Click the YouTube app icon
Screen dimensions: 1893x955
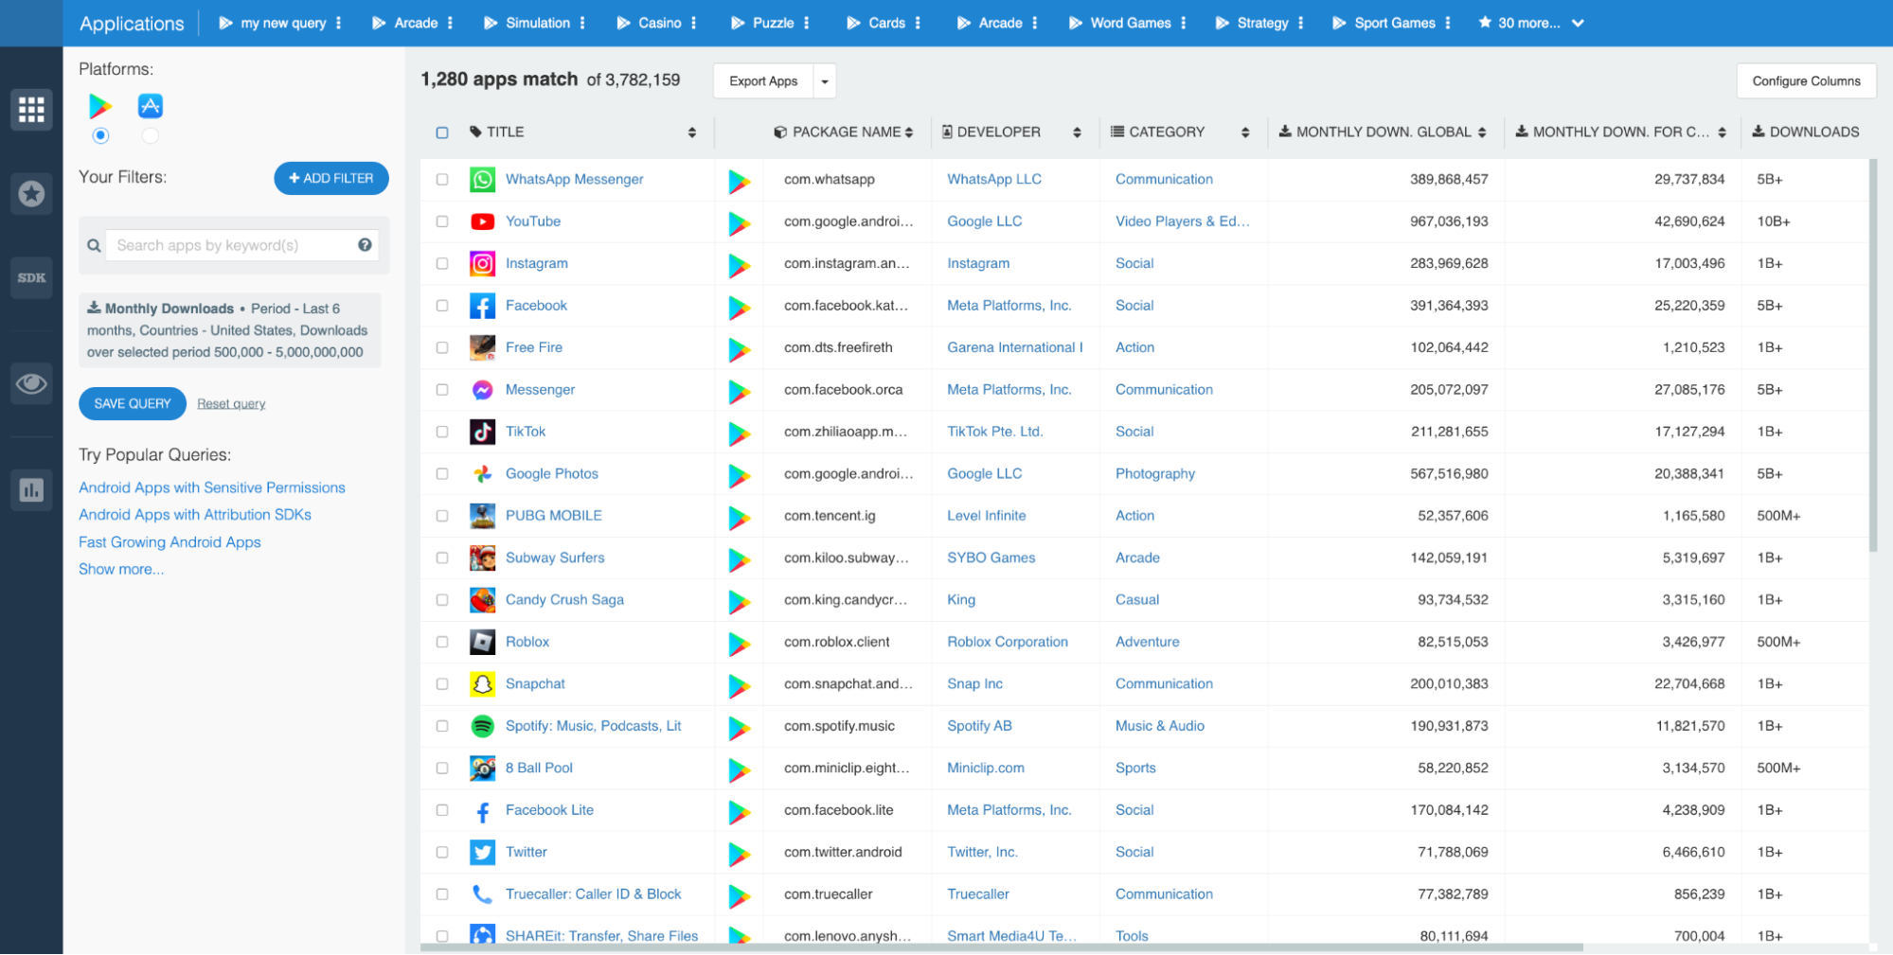(x=482, y=221)
